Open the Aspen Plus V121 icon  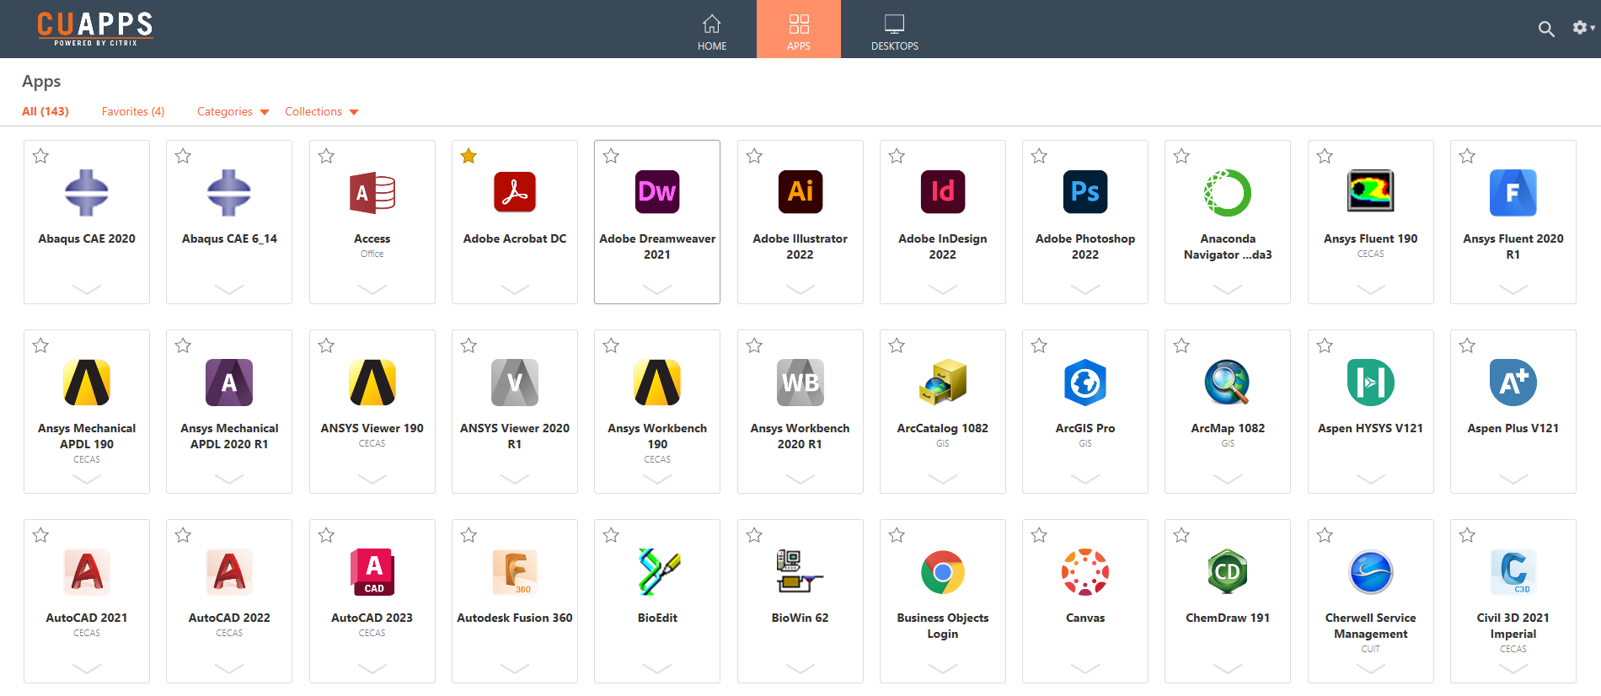(x=1513, y=382)
